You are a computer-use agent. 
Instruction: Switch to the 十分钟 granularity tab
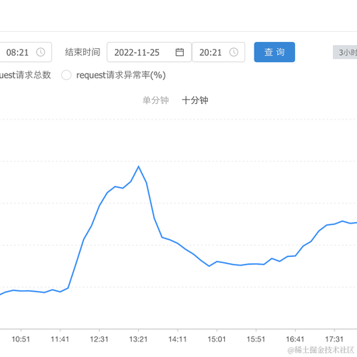pyautogui.click(x=195, y=100)
